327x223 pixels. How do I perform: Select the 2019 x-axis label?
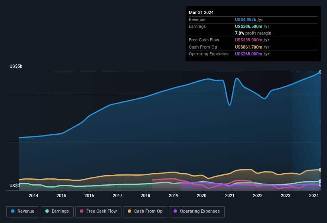[x=174, y=196]
